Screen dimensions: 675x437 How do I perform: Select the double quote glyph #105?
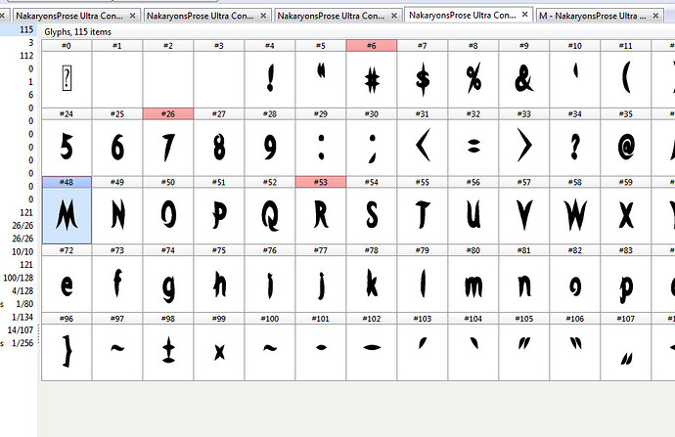[524, 352]
